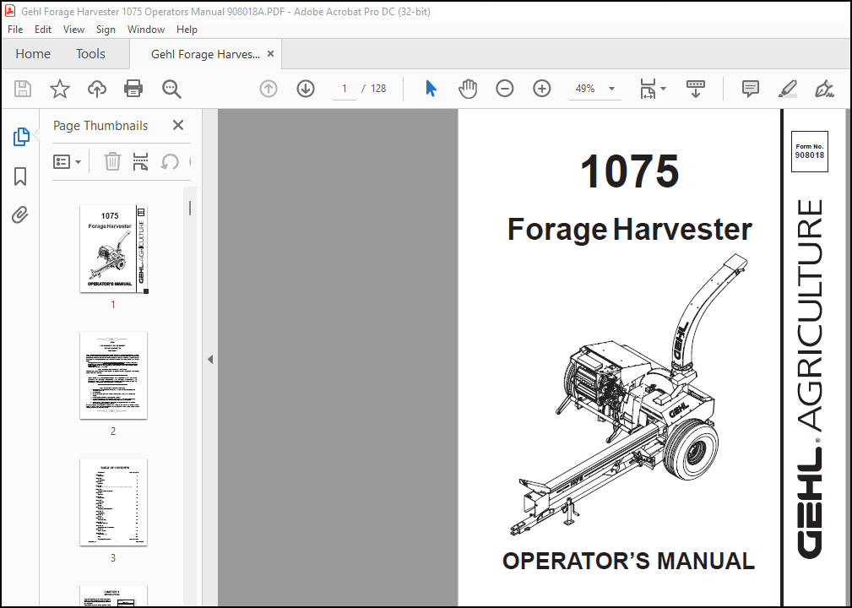Click the Form No. 908018 box

[810, 152]
